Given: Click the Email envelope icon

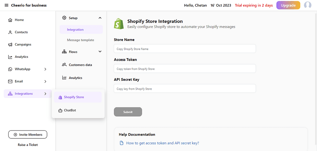Looking at the screenshot, I should click(x=10, y=81).
